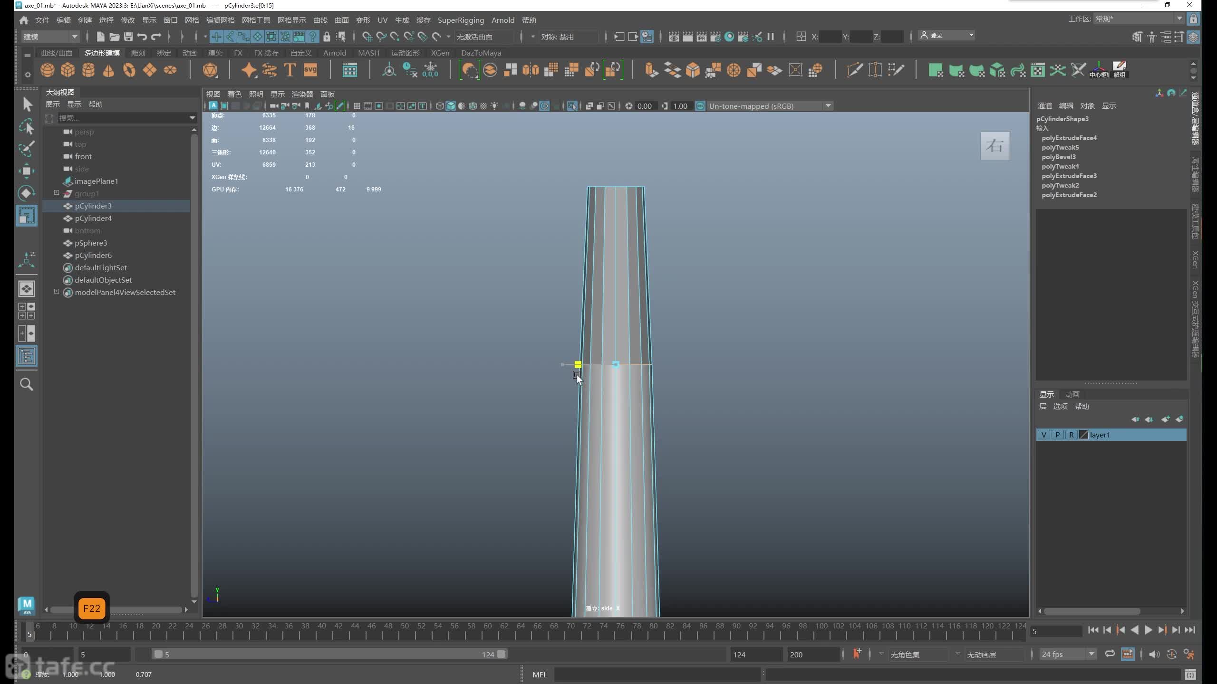Click the Save scene icon

point(128,37)
